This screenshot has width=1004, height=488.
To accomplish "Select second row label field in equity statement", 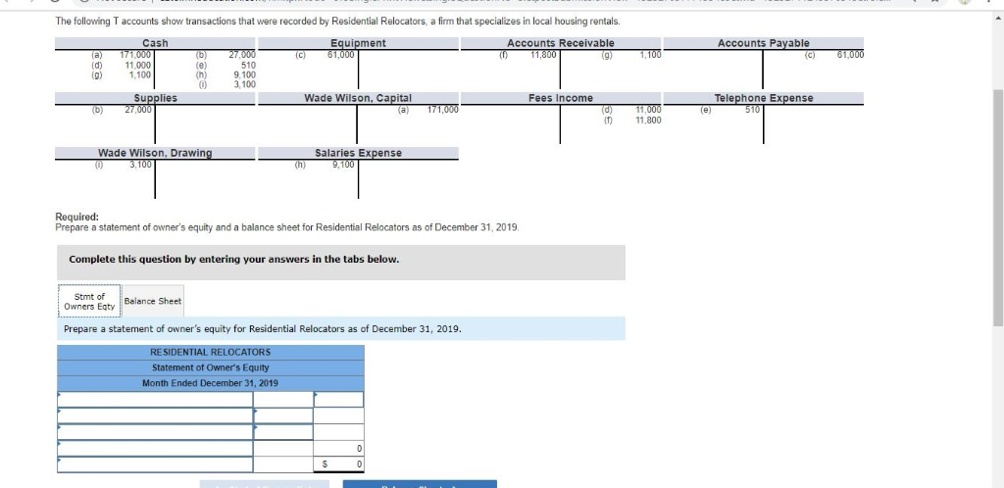I will [x=155, y=415].
